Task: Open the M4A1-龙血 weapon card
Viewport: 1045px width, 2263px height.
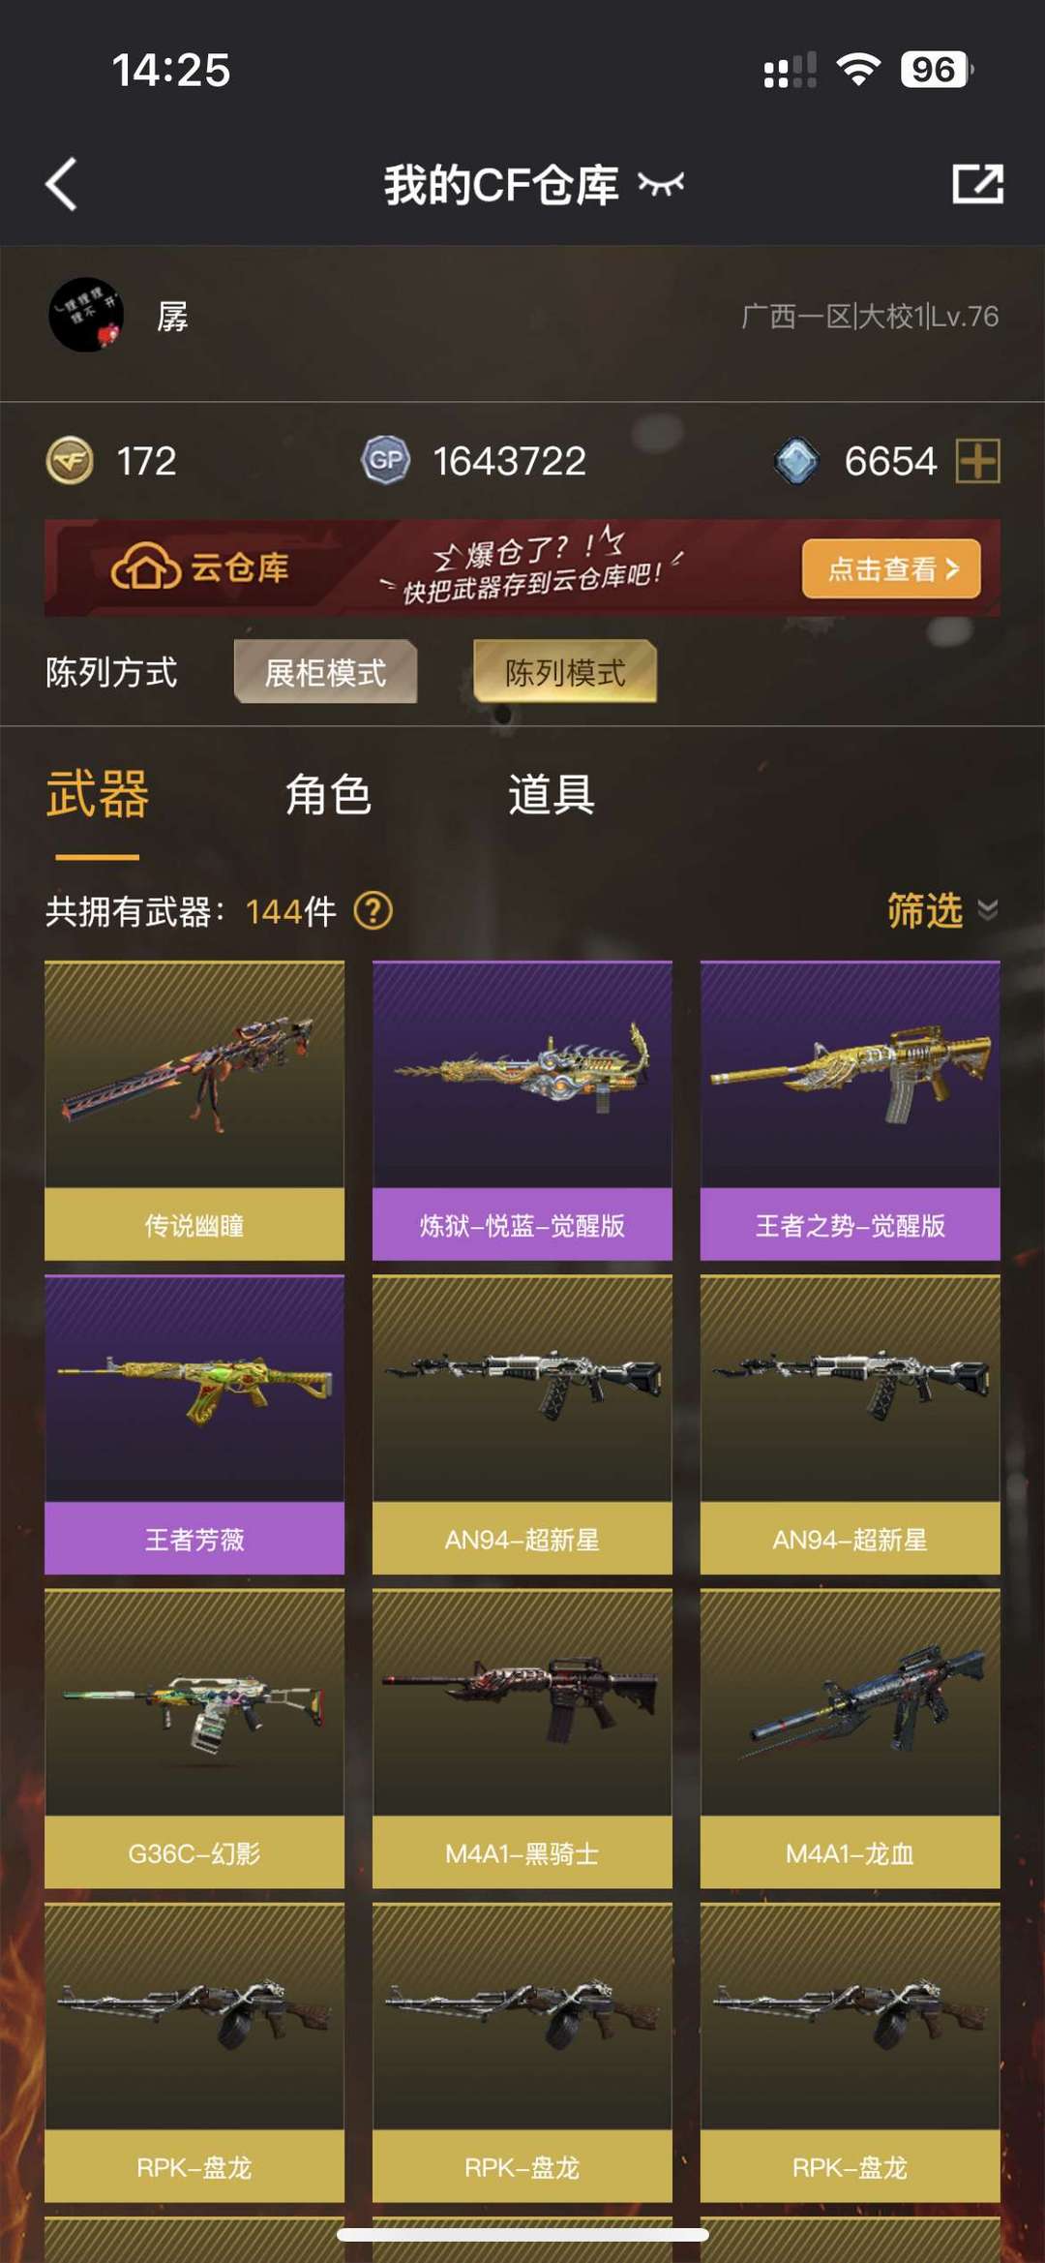Action: coord(851,1738)
